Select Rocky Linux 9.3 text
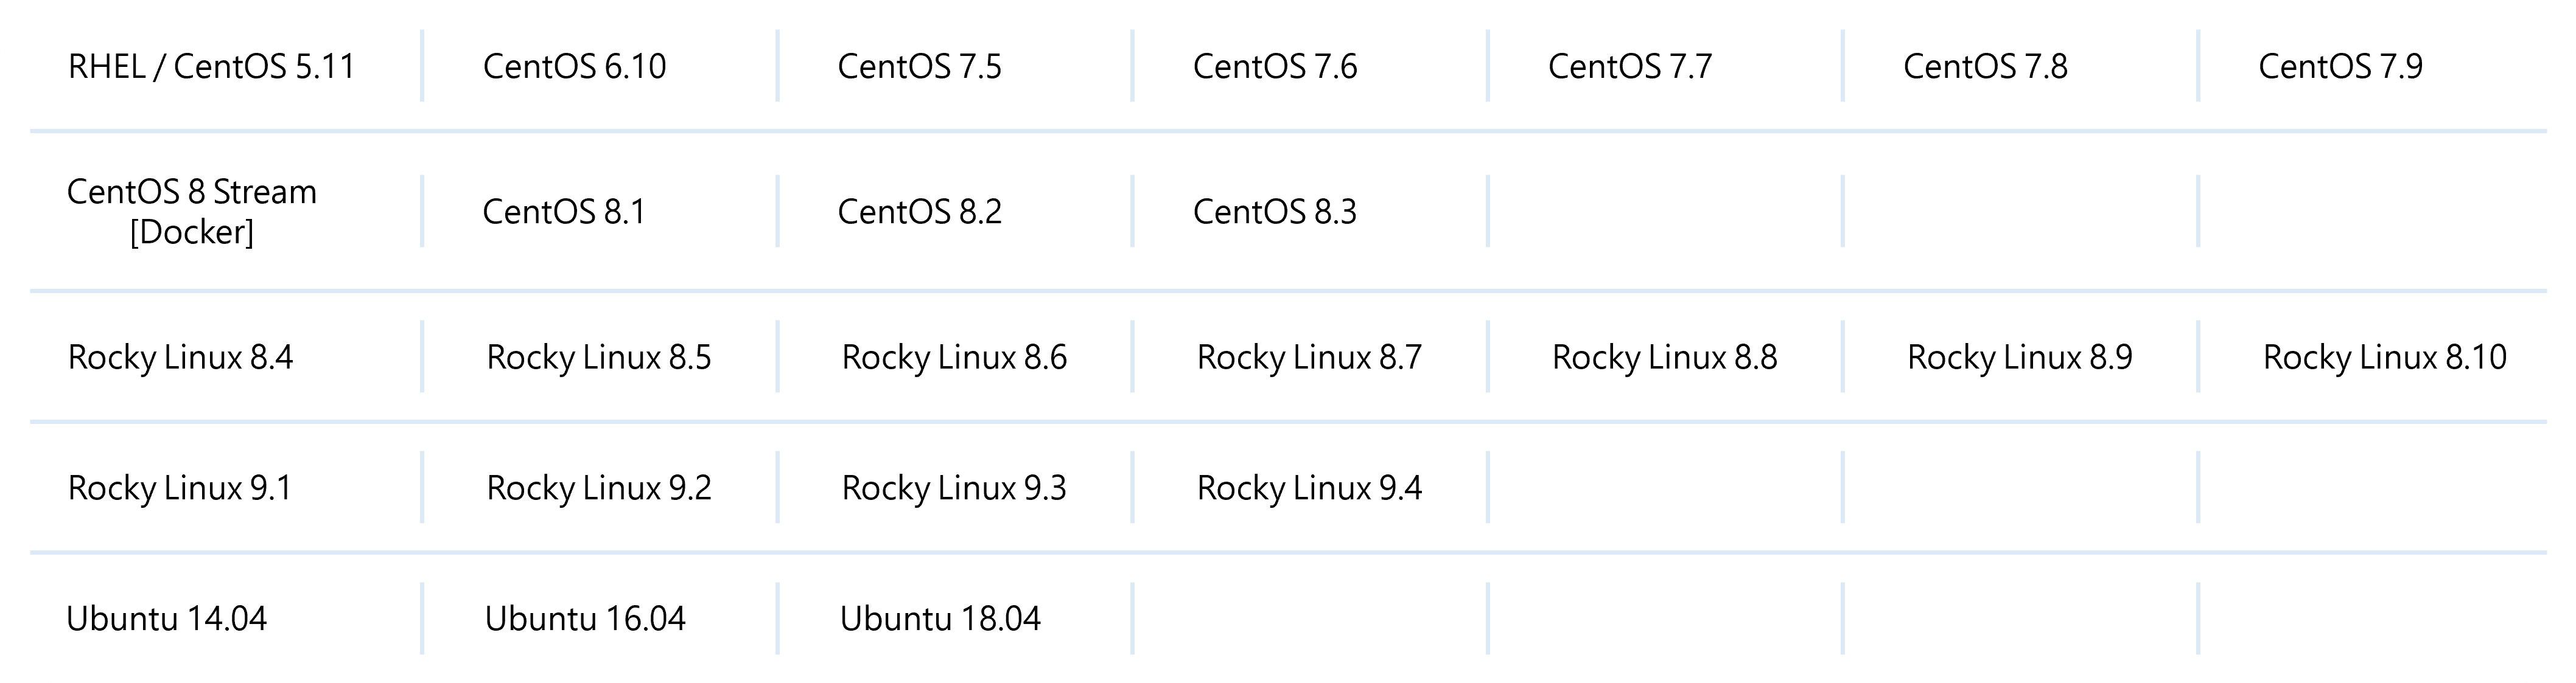 click(x=954, y=488)
